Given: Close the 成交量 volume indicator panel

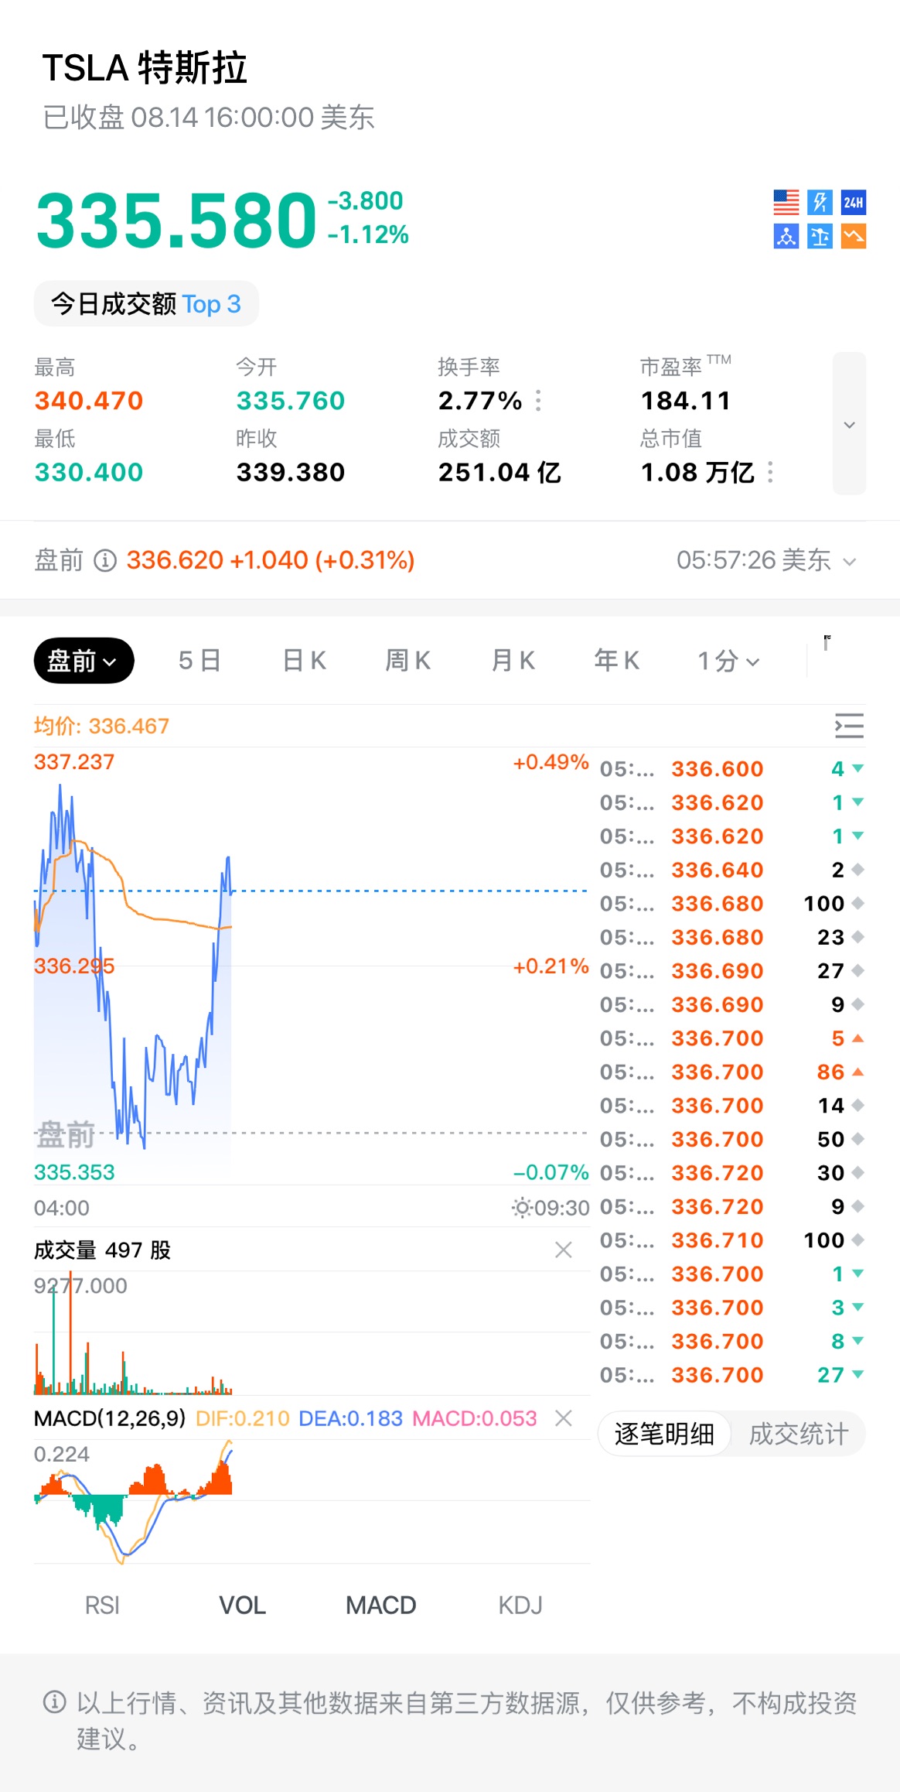Looking at the screenshot, I should [564, 1250].
